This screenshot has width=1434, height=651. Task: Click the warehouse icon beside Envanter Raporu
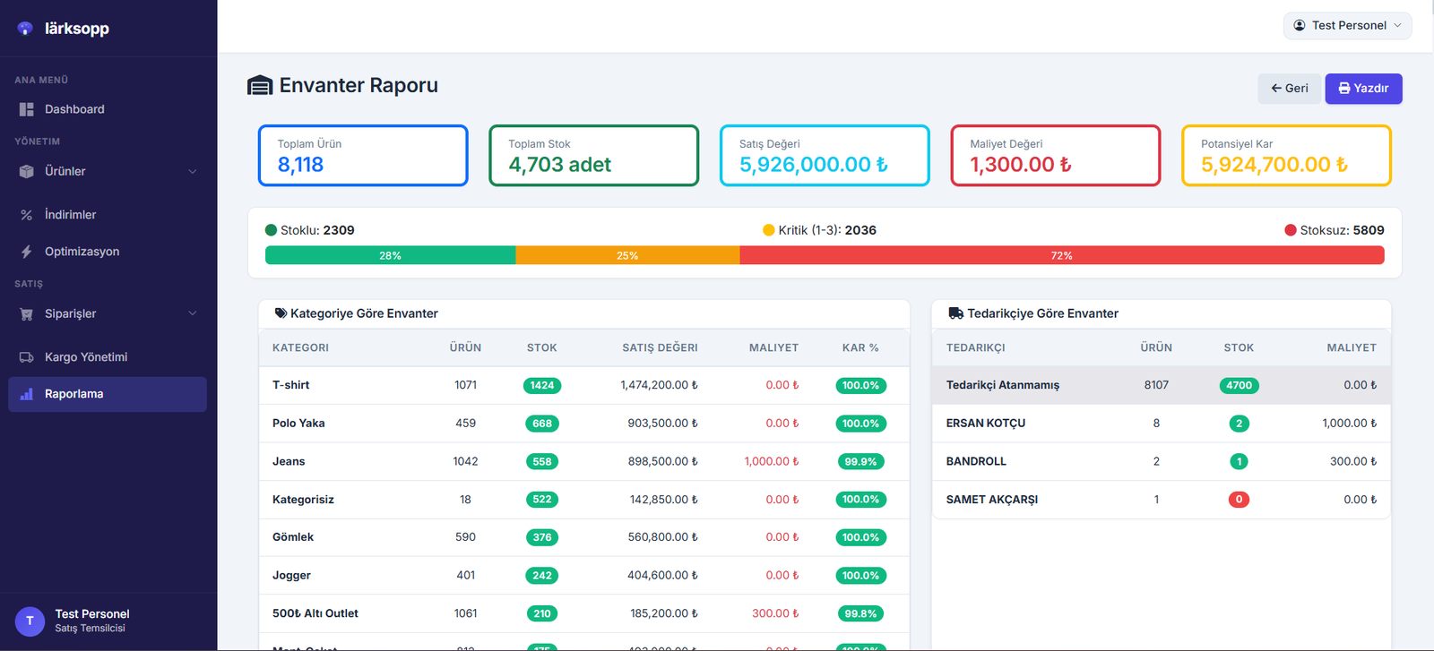click(260, 86)
